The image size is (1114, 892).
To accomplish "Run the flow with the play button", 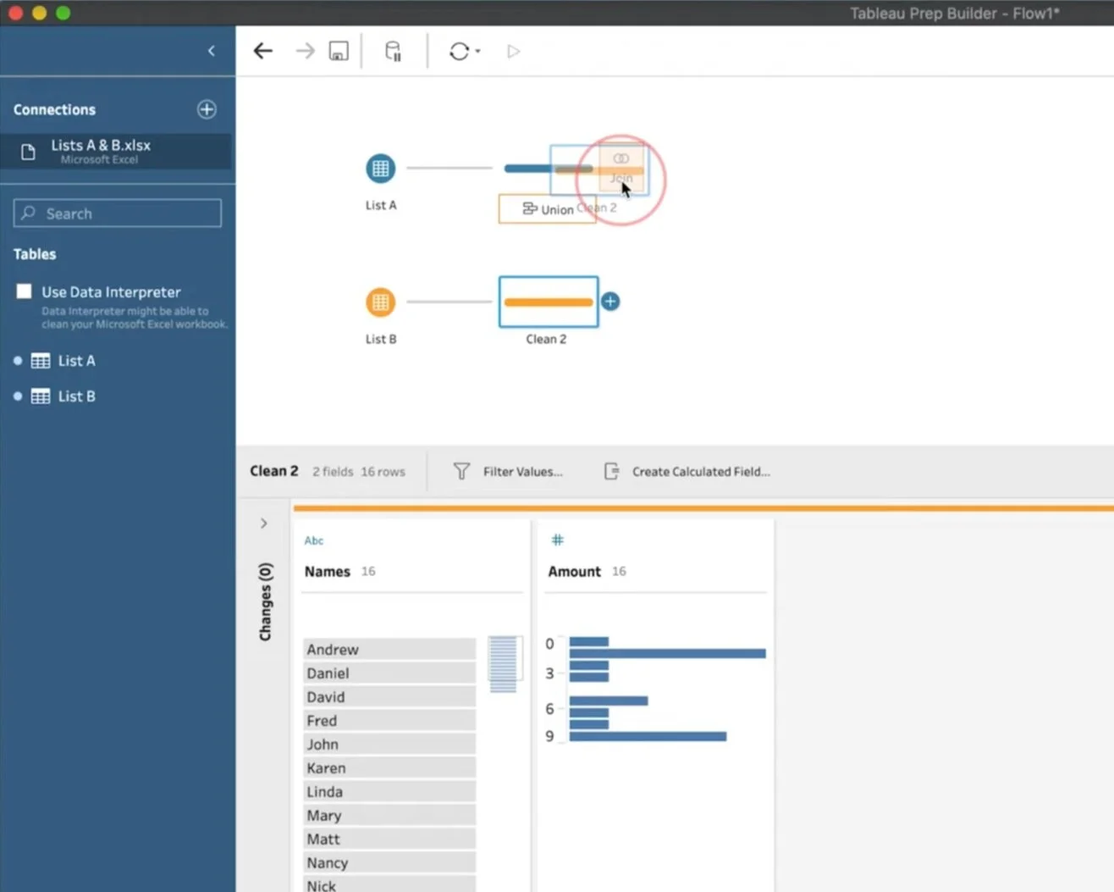I will [x=513, y=51].
